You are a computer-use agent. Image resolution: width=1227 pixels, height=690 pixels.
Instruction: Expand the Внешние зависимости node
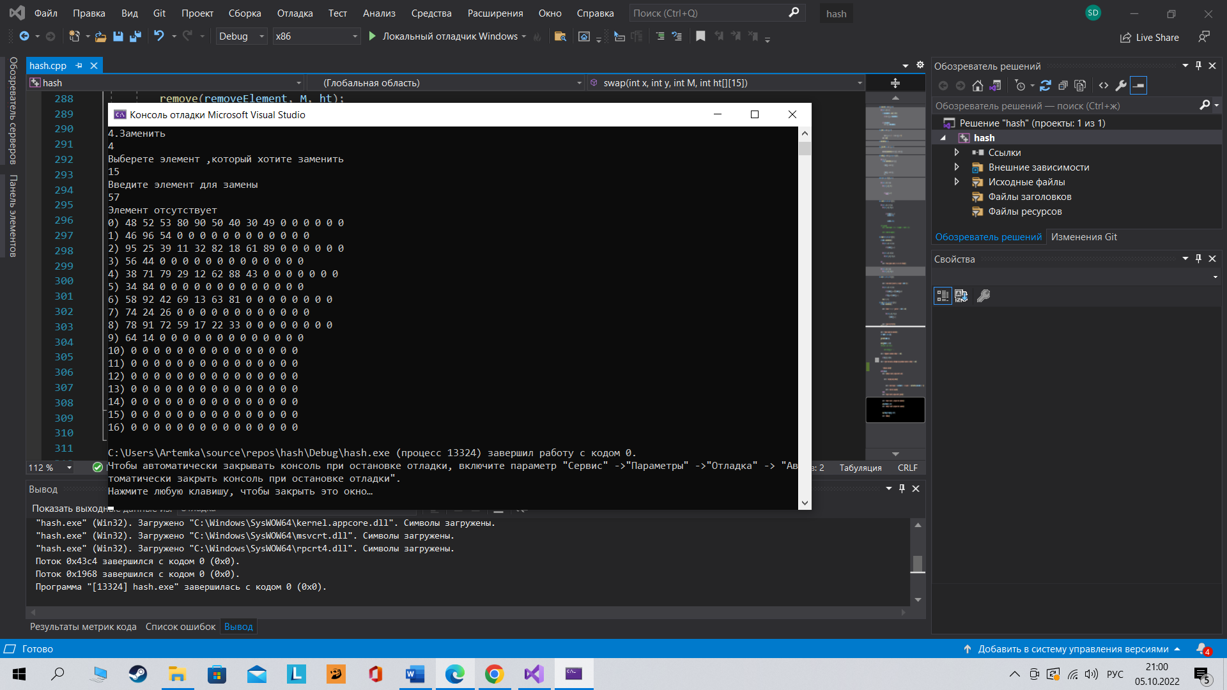957,167
